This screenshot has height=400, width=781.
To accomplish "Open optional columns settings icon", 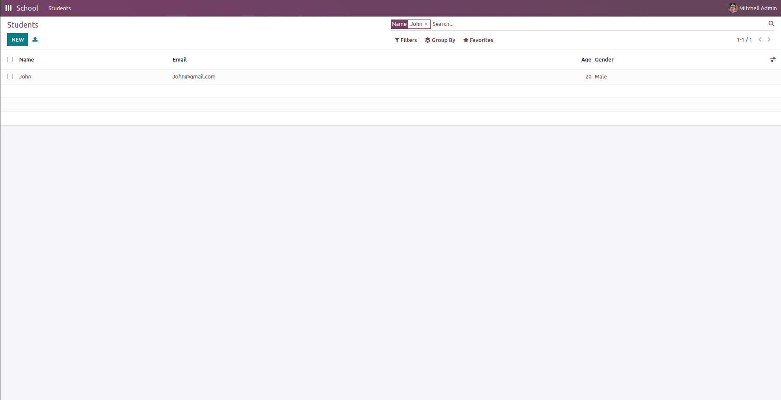I will pyautogui.click(x=773, y=60).
